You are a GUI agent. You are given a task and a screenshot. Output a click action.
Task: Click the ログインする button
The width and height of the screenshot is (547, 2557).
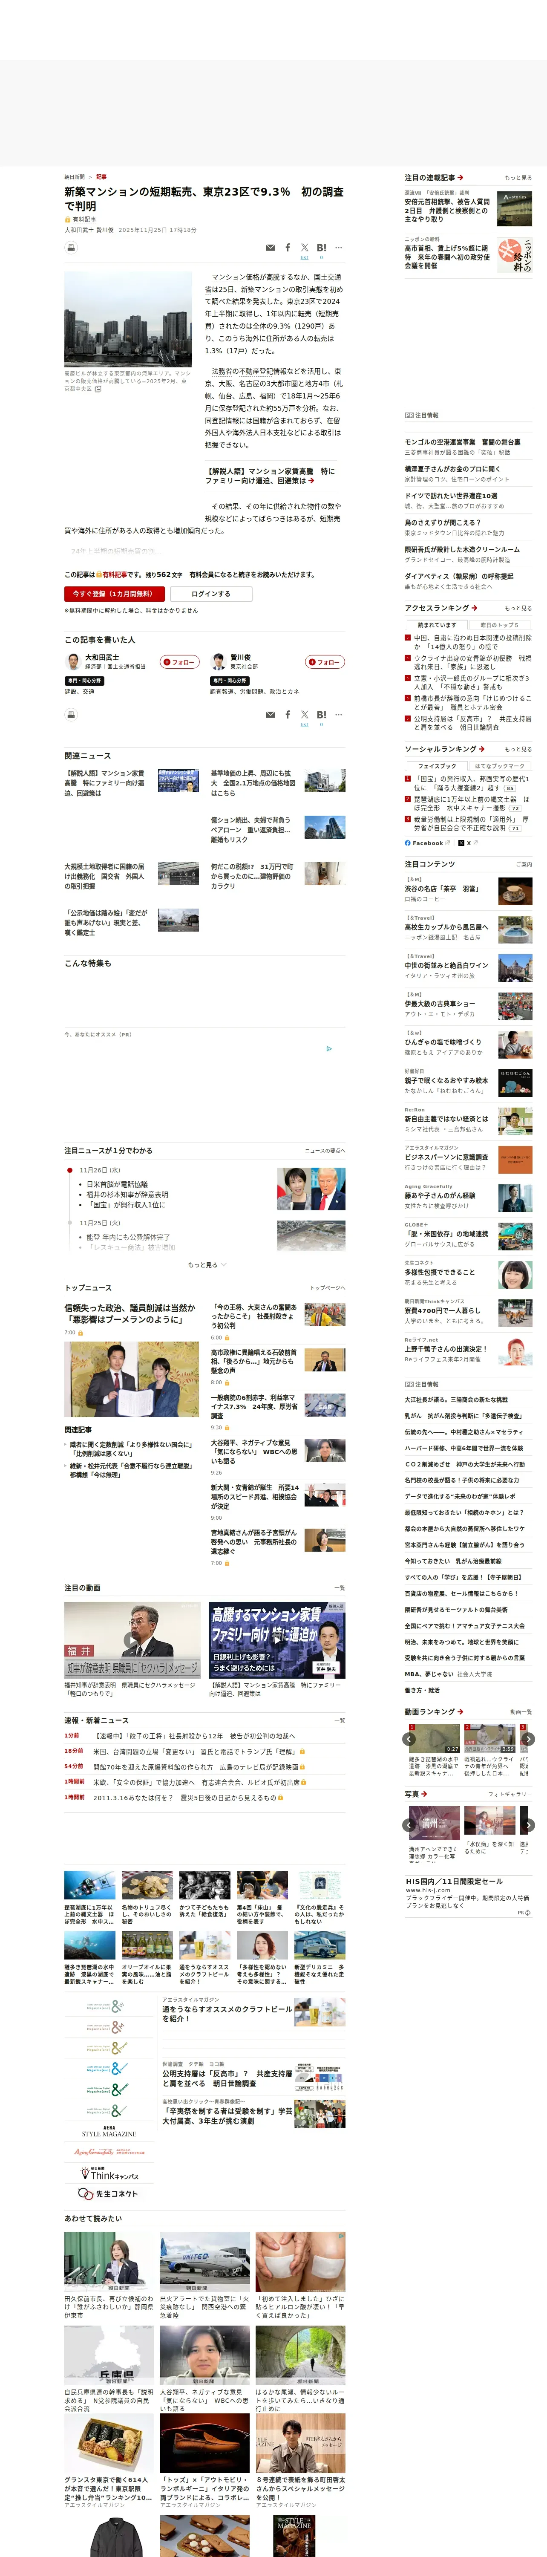tap(211, 594)
